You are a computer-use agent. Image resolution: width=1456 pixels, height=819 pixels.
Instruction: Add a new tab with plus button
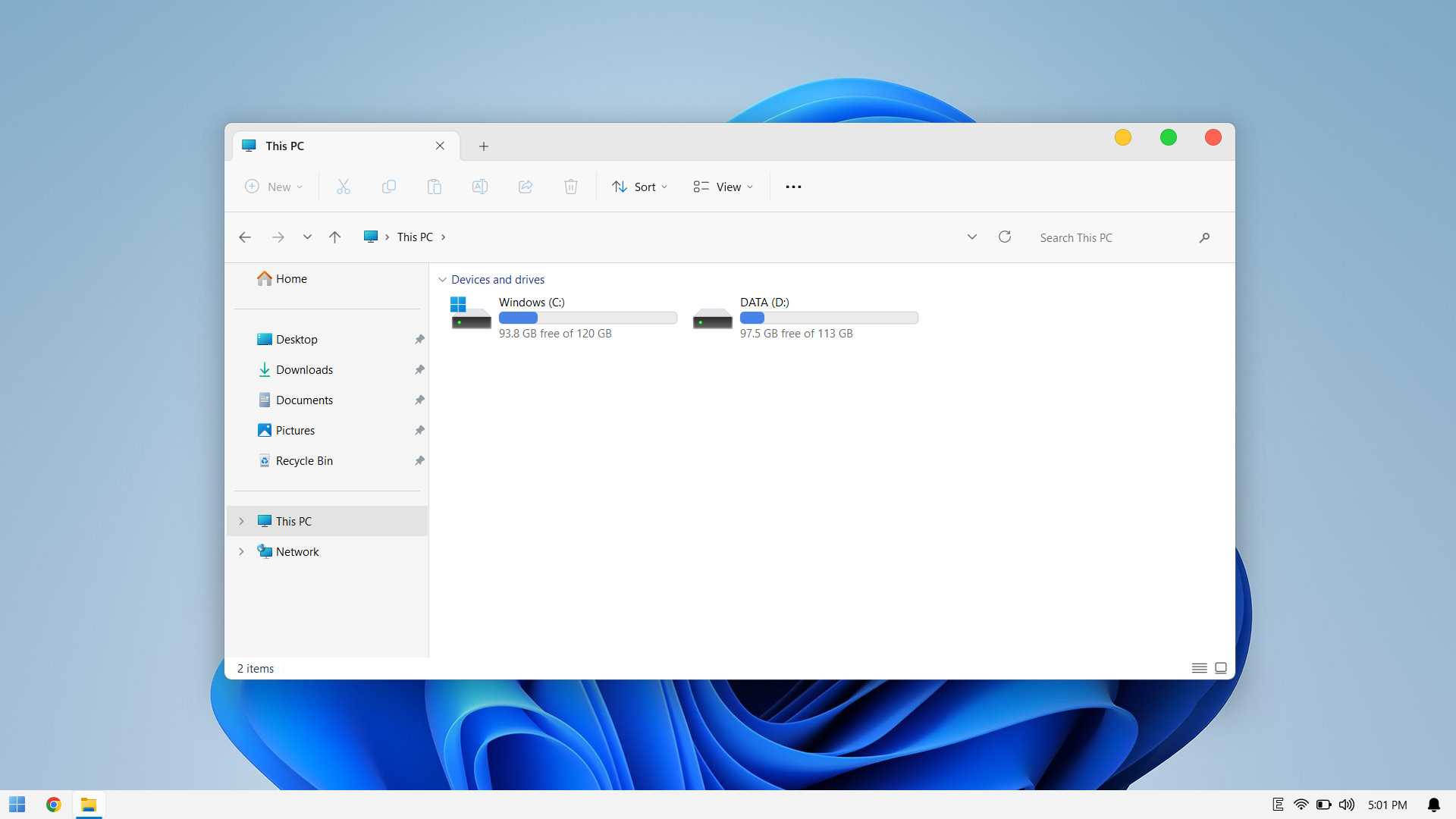coord(484,146)
